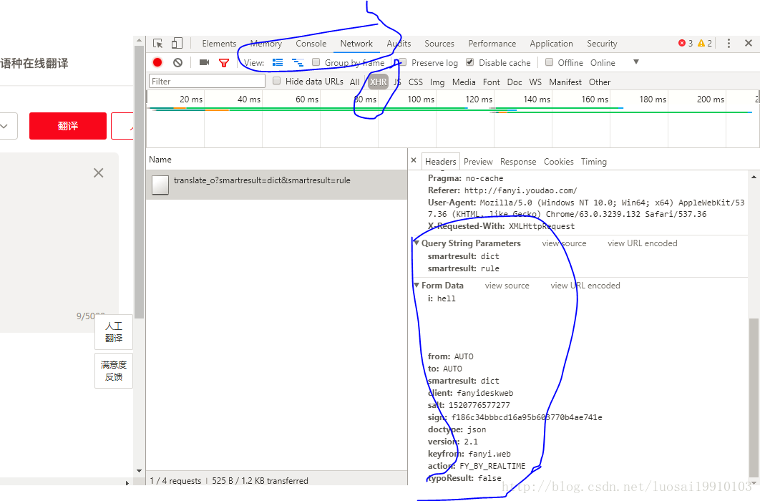Select the translate_o request row
760x501 pixels.
point(277,185)
